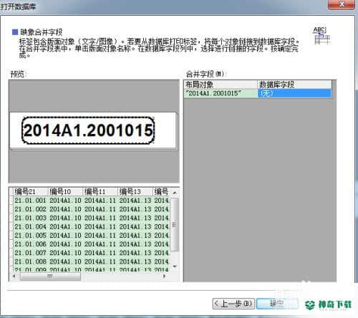This screenshot has width=358, height=318.
Task: Click the 布局对象 column header
Action: click(x=221, y=85)
